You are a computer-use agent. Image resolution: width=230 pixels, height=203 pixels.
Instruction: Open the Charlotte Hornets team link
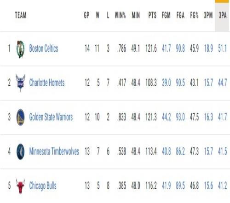click(x=47, y=83)
